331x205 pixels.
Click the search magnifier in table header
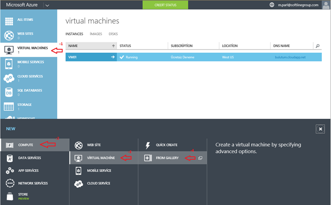[x=317, y=46]
